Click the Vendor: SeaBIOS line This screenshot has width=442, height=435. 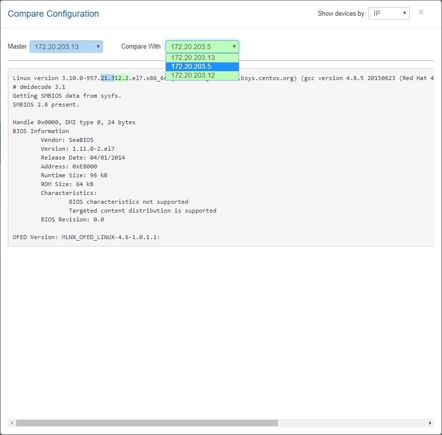click(x=67, y=140)
